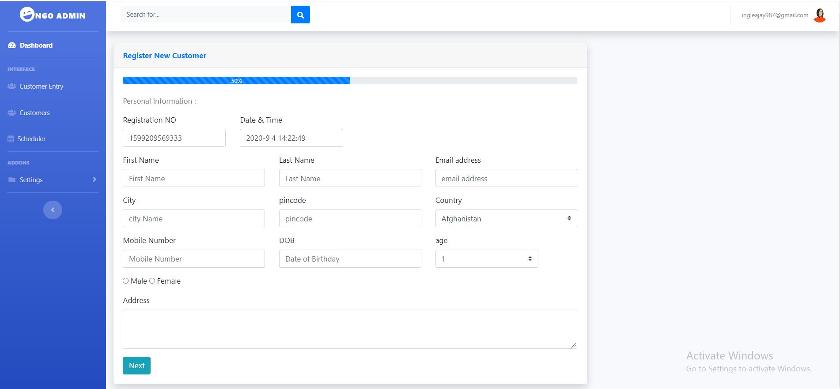Open Customer Entry in the sidebar
This screenshot has width=840, height=389.
[41, 86]
